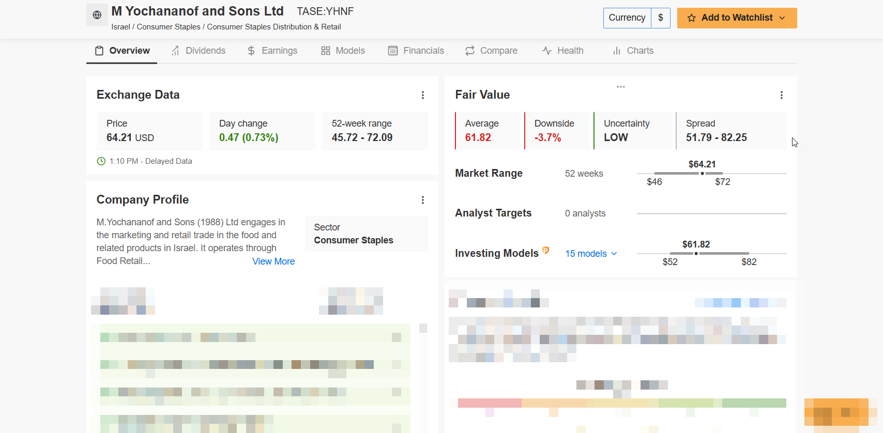Click the Investing Models label
Screen dimensions: 883x433
point(497,254)
